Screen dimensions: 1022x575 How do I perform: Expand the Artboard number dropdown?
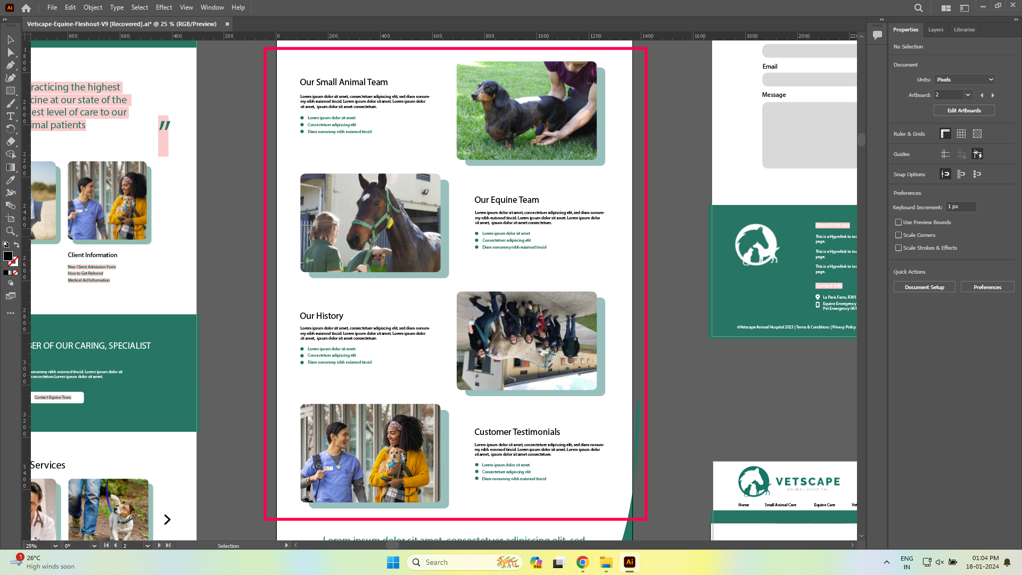(x=968, y=95)
